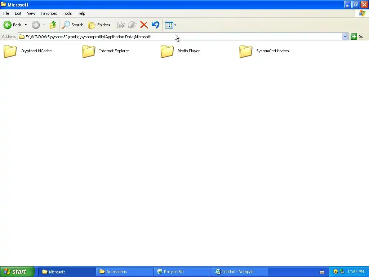Toggle the Folders tree pane
369x277 pixels.
(x=99, y=25)
